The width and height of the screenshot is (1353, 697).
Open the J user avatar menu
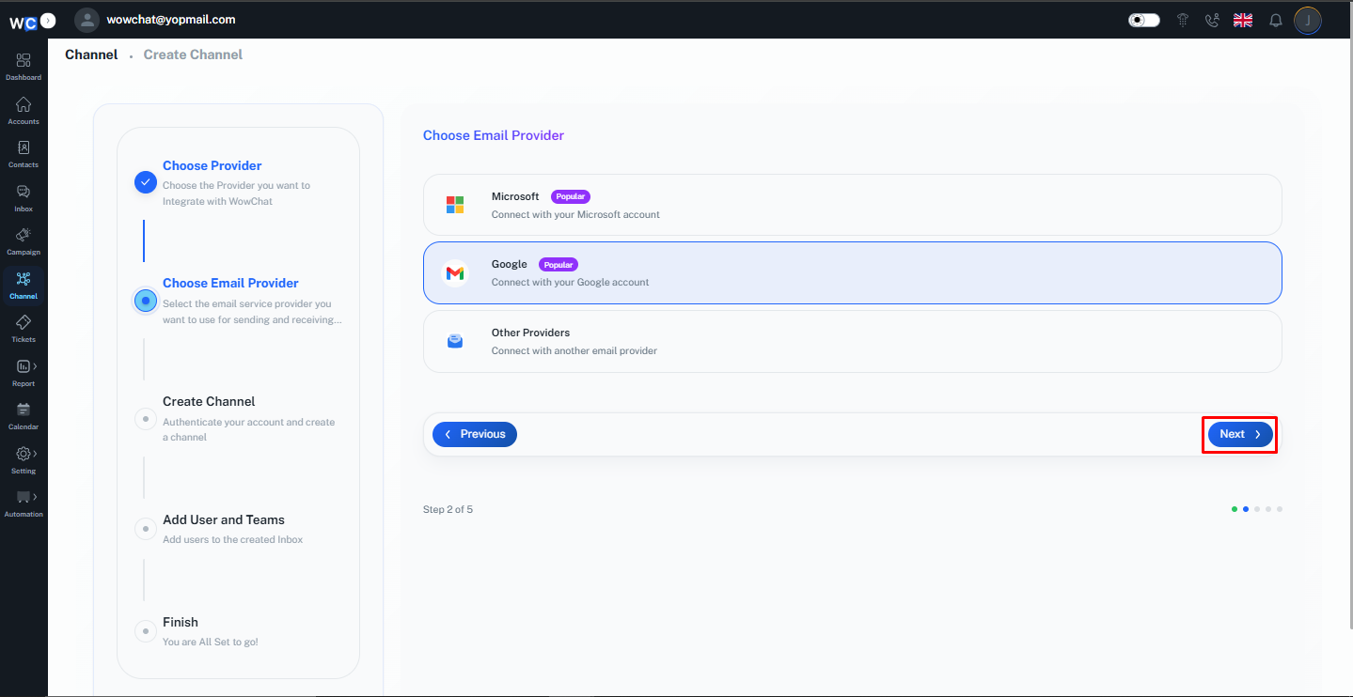point(1308,20)
